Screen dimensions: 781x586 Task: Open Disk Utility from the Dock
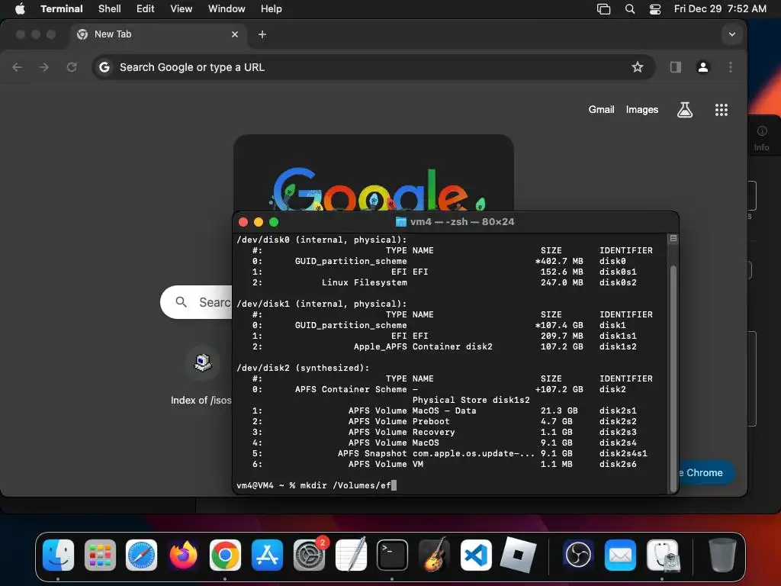tap(663, 555)
